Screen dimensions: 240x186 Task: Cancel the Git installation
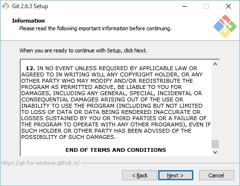click(216, 175)
